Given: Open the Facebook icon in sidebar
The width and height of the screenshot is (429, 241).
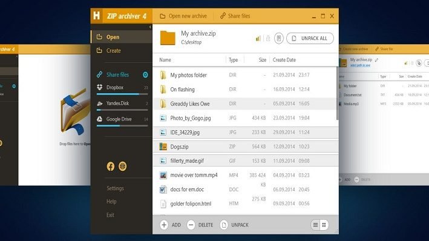Looking at the screenshot, I should click(111, 167).
